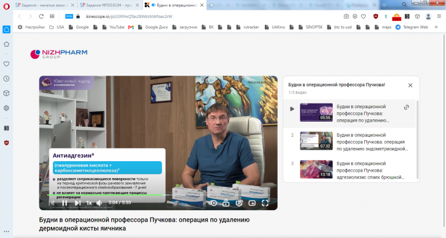Toggle picture-in-picture mode icon
This screenshot has width=446, height=238.
tap(252, 203)
